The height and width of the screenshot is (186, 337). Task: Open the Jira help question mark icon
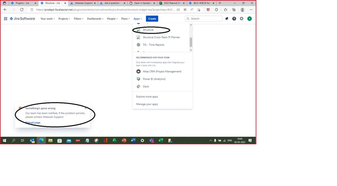pyautogui.click(x=234, y=19)
